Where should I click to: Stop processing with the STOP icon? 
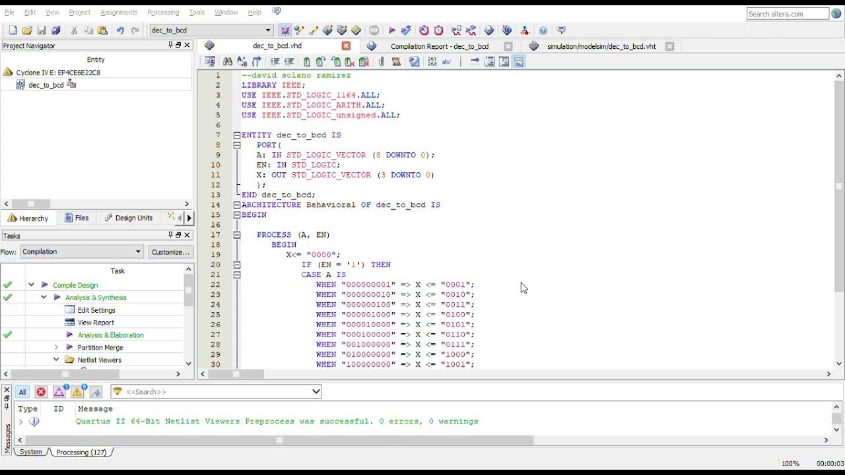click(x=374, y=30)
